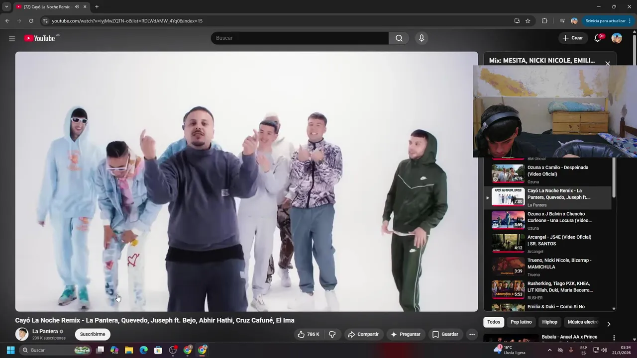The height and width of the screenshot is (358, 637).
Task: Open Task View on the taskbar
Action: [x=100, y=350]
